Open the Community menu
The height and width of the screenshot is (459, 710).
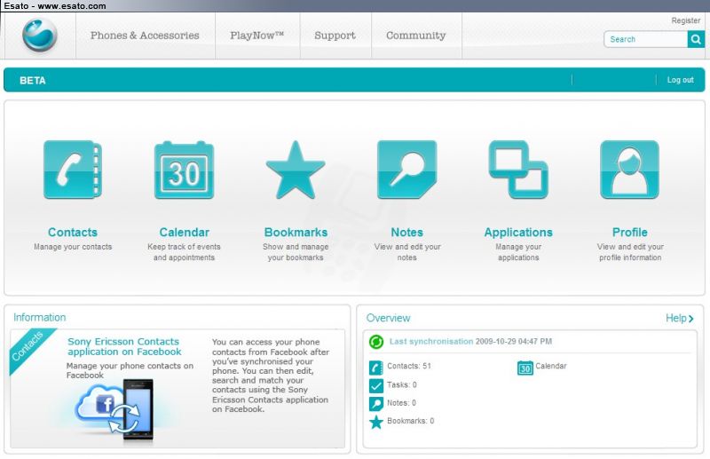416,36
